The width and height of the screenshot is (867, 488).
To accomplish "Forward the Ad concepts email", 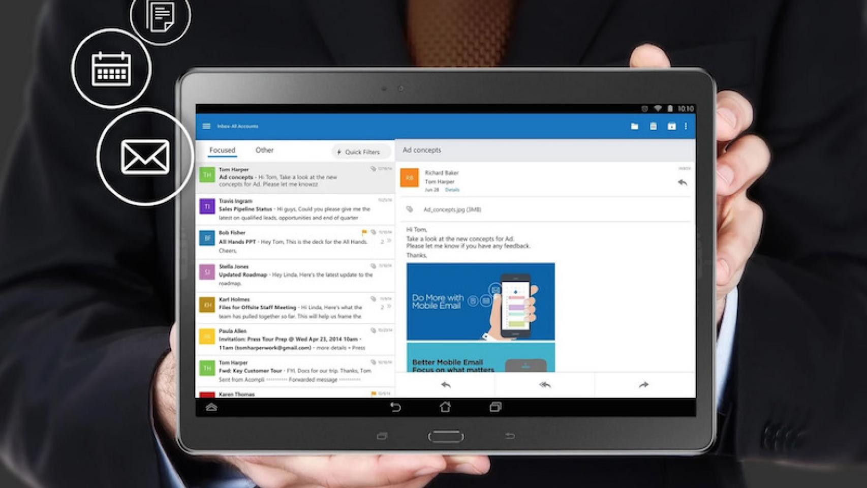I will pos(644,385).
